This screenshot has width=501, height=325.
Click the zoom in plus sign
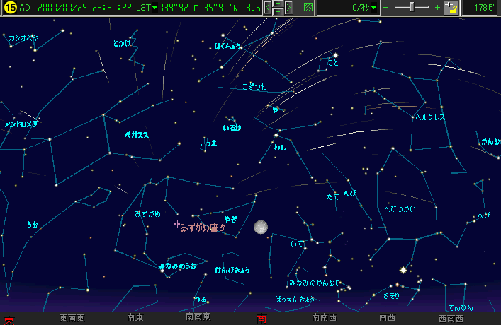coord(437,8)
